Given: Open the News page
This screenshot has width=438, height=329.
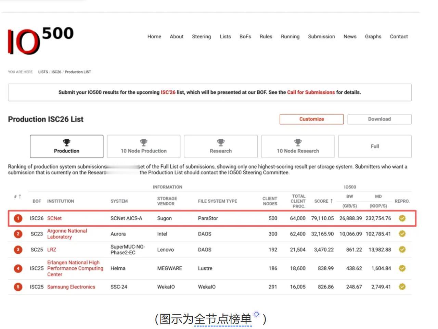Looking at the screenshot, I should (350, 37).
